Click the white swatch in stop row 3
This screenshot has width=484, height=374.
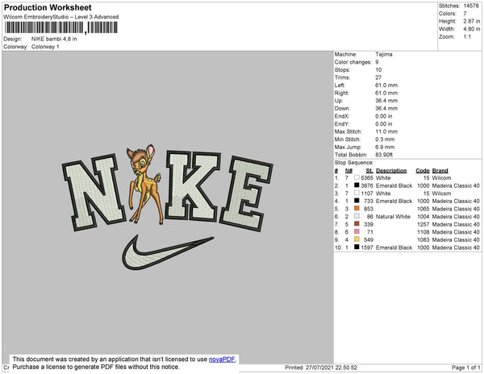point(357,193)
